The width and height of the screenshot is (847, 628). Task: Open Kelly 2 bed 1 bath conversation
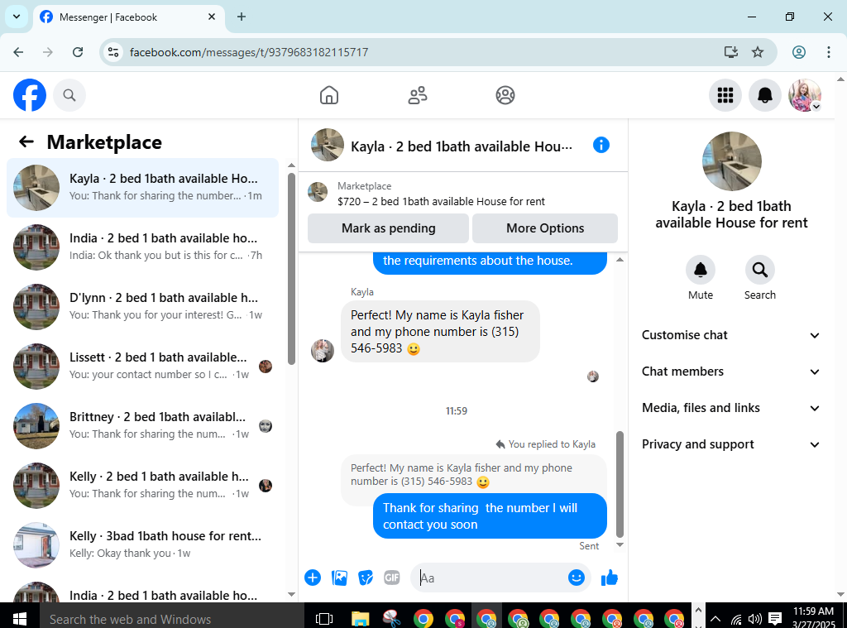point(142,486)
